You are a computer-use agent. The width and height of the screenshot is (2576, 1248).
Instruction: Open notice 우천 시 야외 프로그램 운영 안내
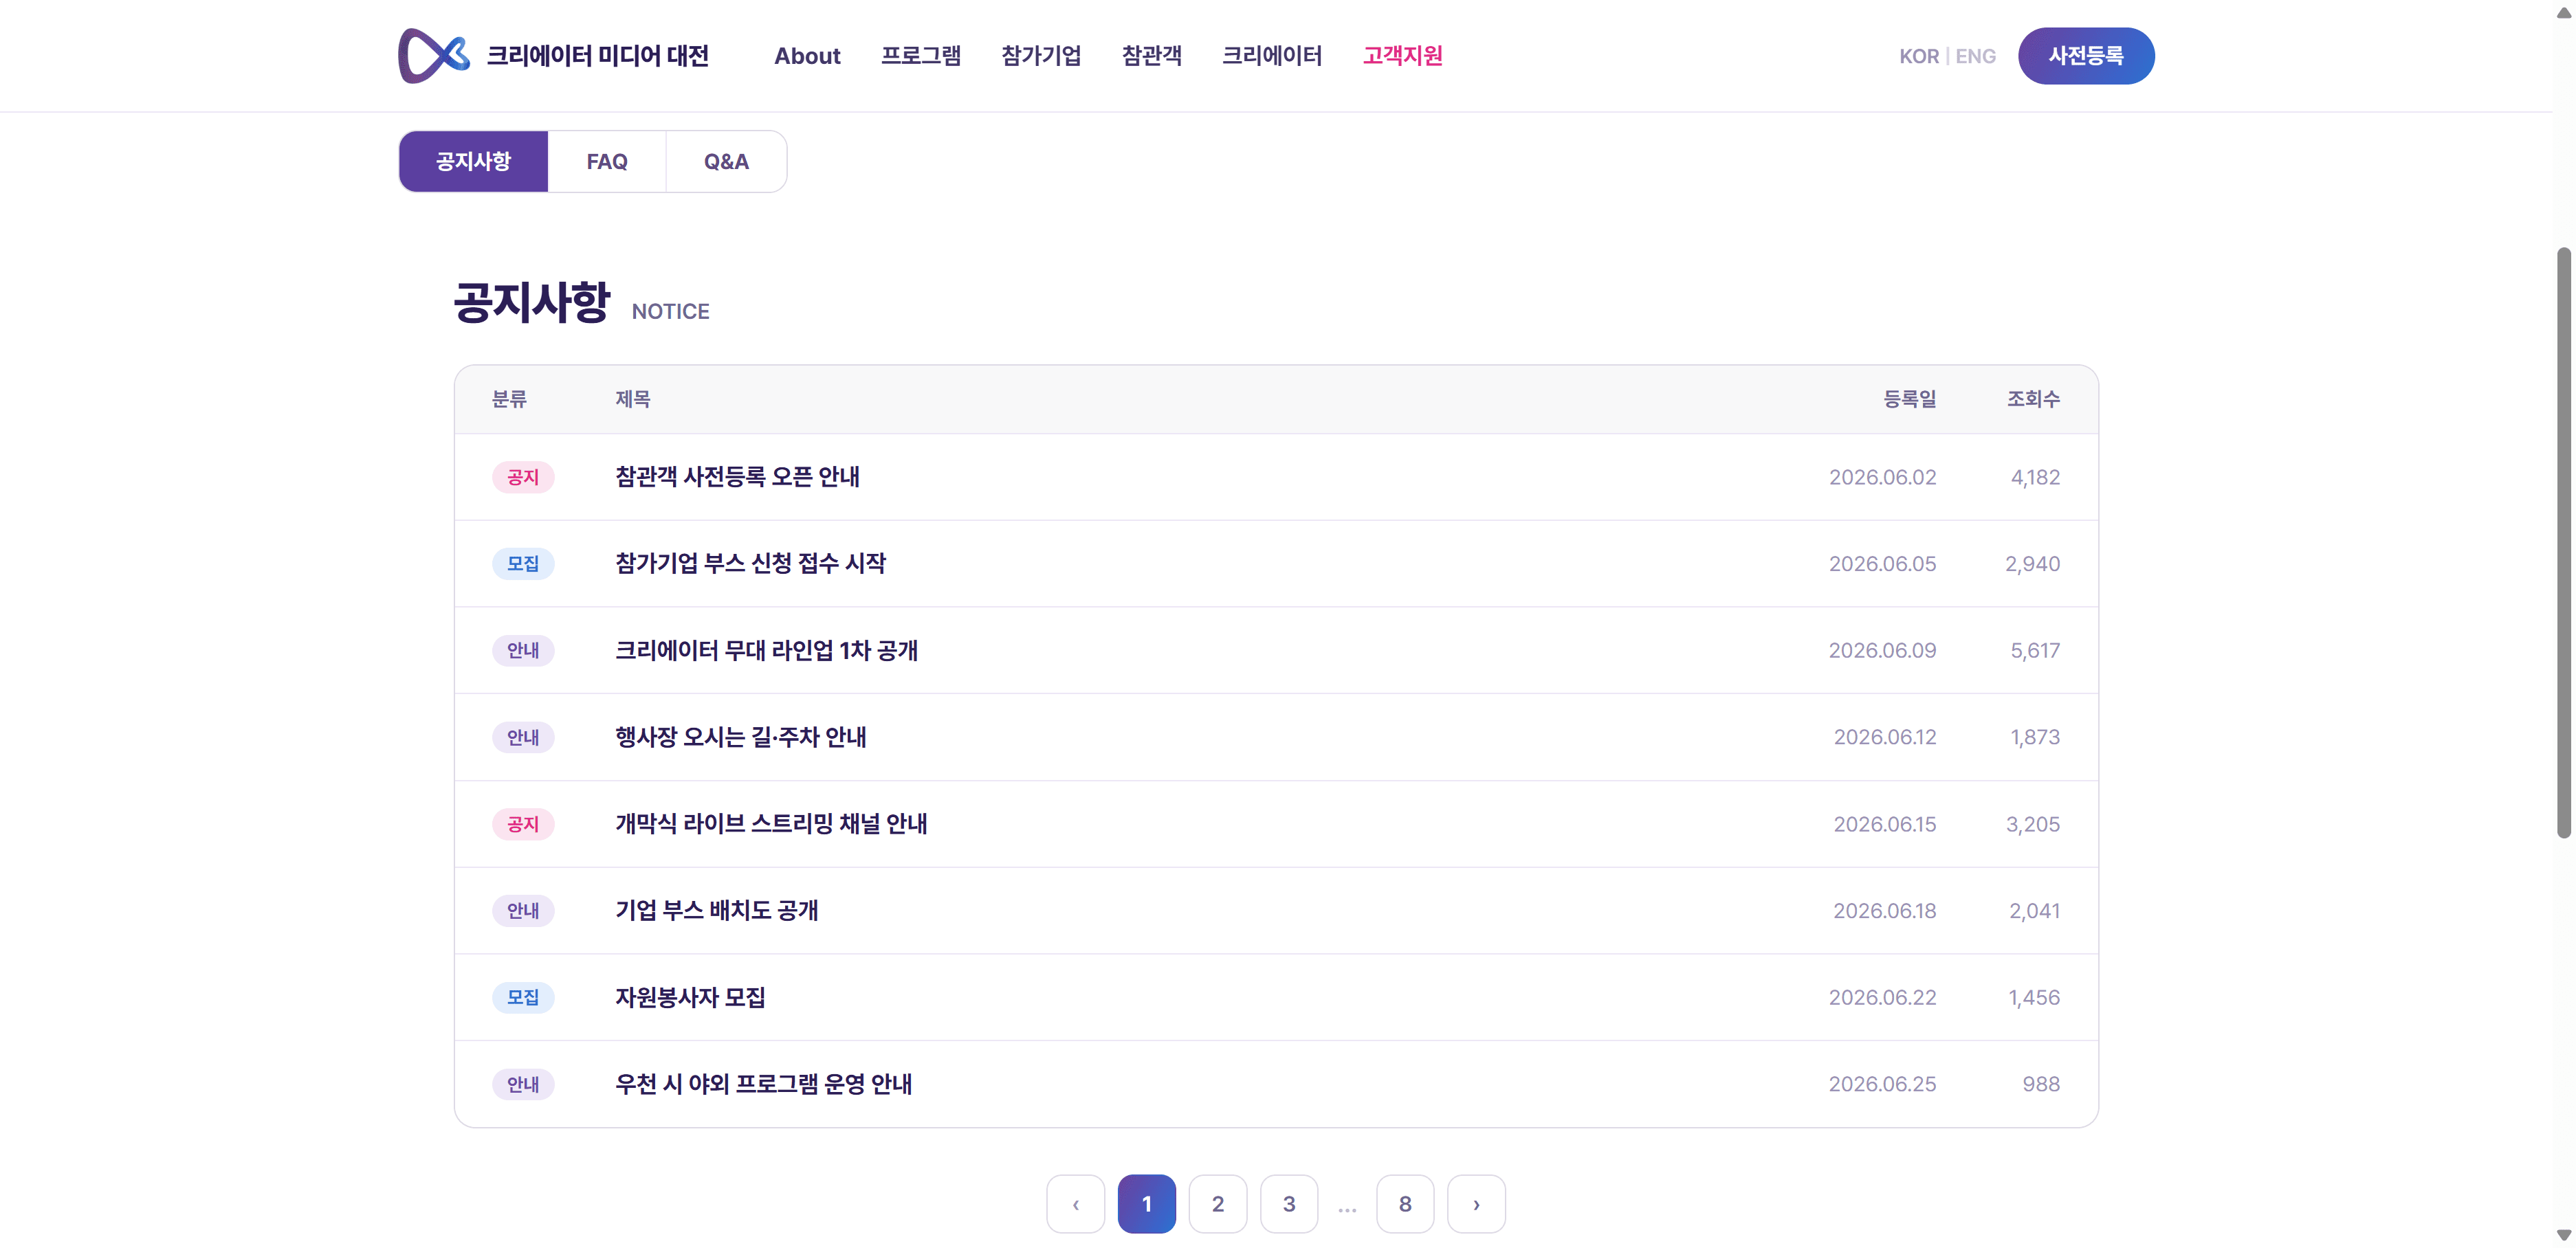pos(1276,1084)
